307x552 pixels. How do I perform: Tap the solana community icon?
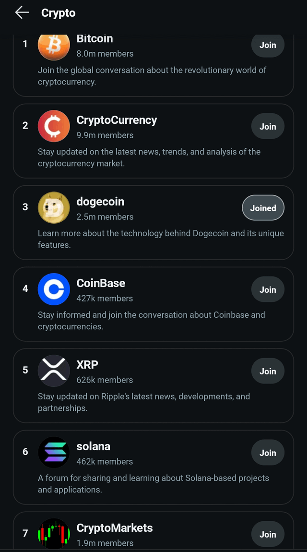[x=54, y=453]
